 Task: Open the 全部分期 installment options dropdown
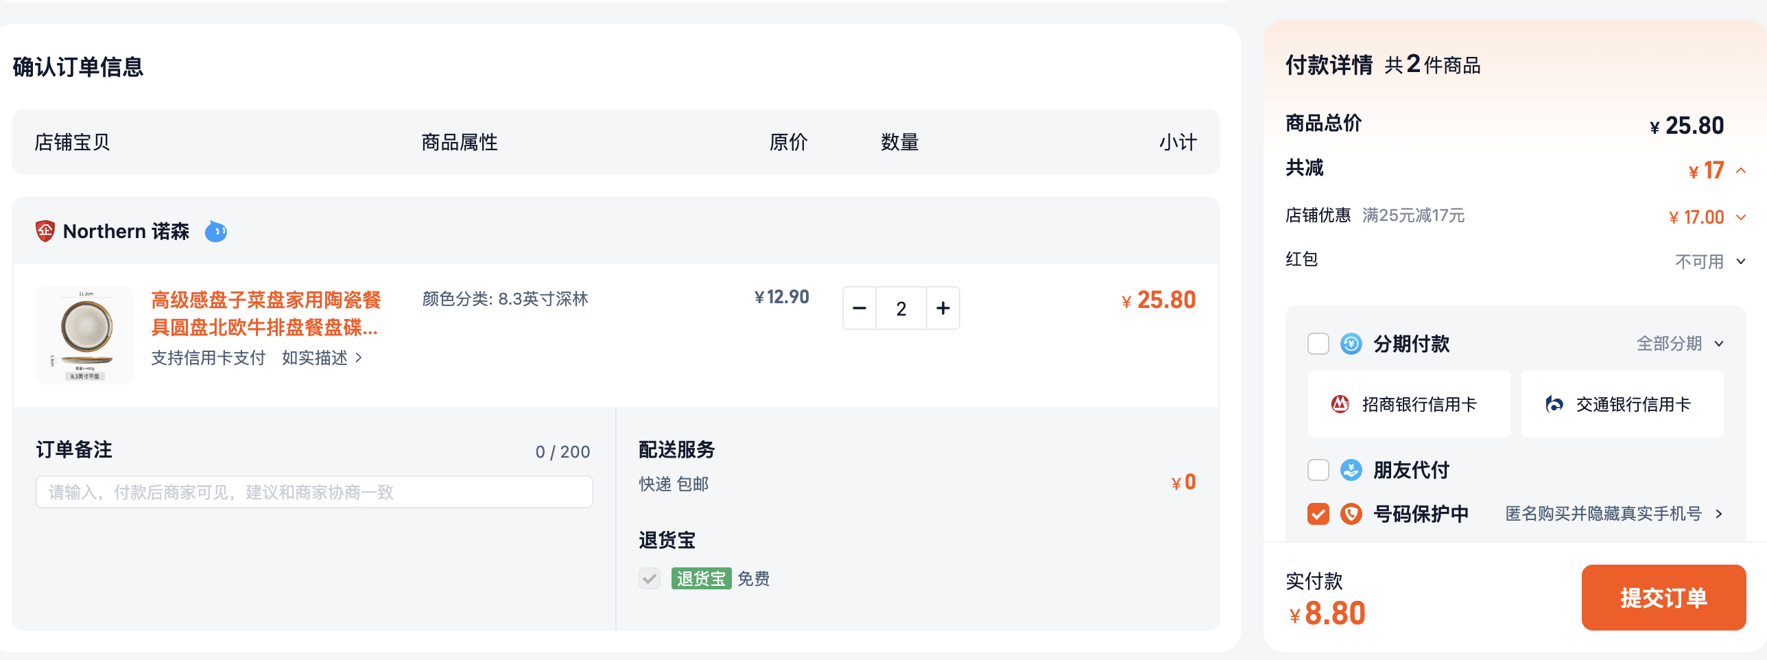tap(1680, 343)
